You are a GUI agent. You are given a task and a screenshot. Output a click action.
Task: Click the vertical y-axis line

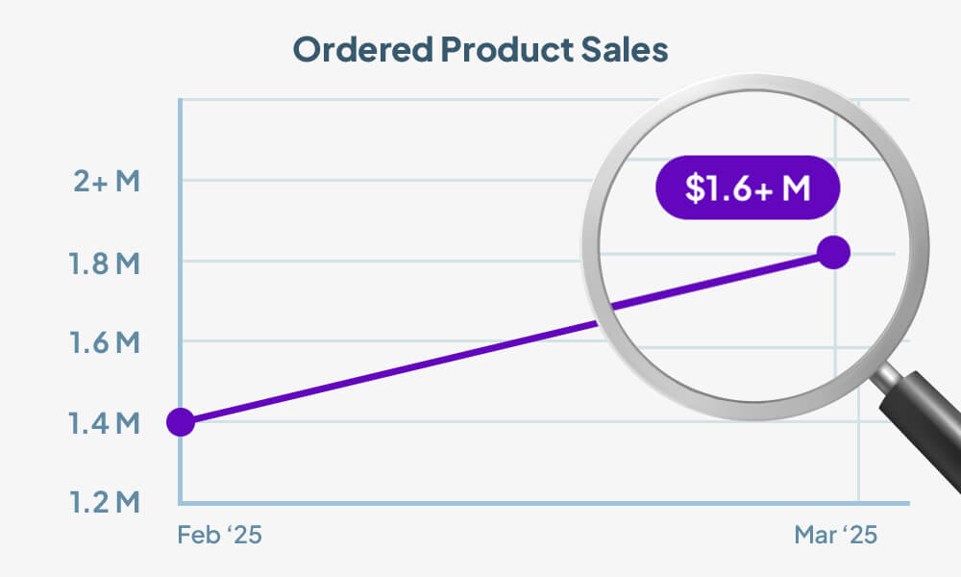click(x=181, y=288)
